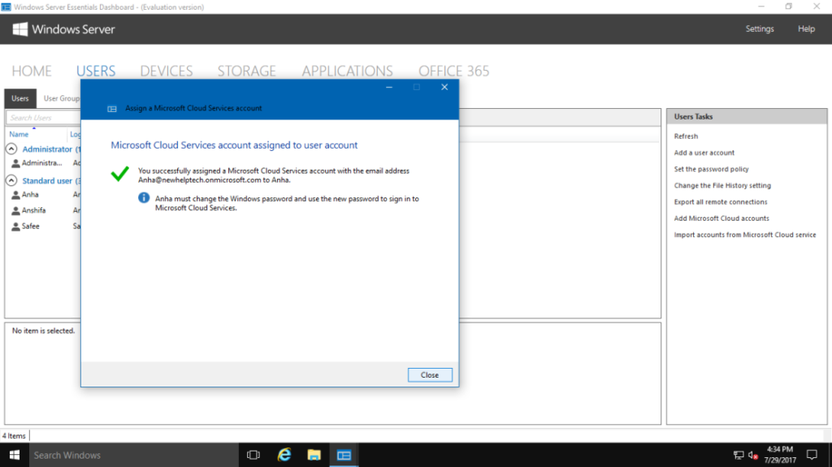Close the Assign Cloud Services dialog with X

pyautogui.click(x=444, y=87)
